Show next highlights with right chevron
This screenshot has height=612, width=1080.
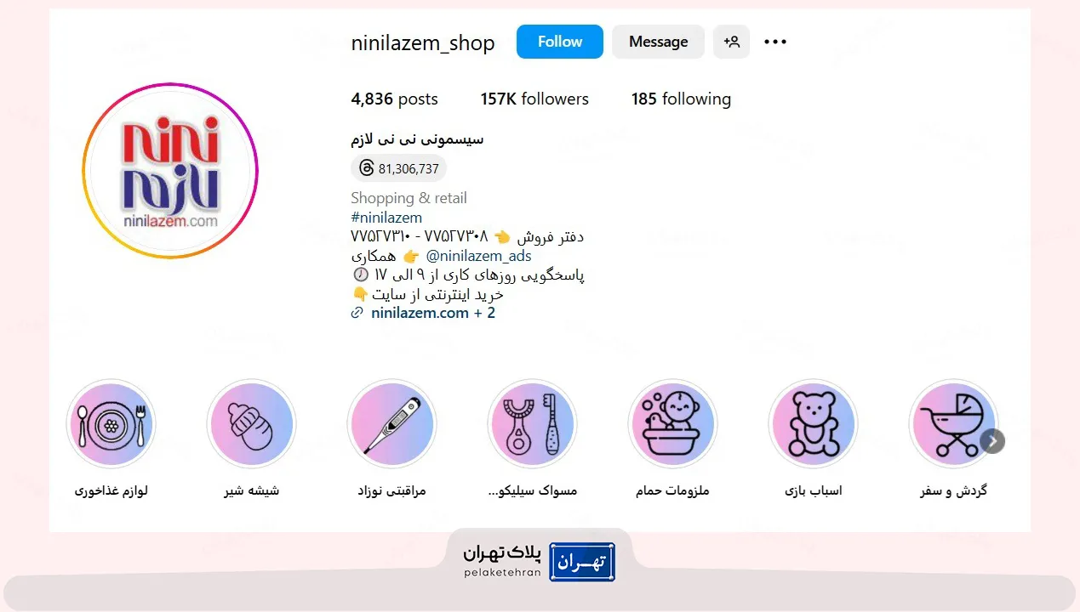pos(992,441)
